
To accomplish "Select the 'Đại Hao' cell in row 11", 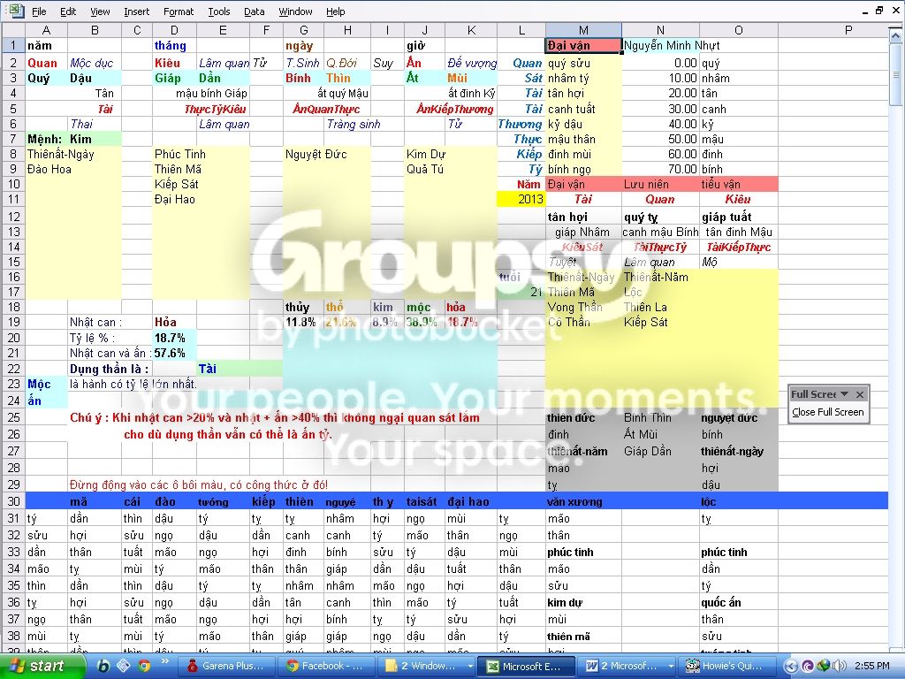I will (x=174, y=199).
